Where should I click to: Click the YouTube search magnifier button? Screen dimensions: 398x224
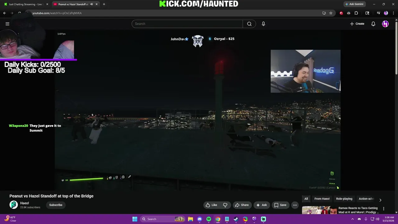(x=249, y=24)
